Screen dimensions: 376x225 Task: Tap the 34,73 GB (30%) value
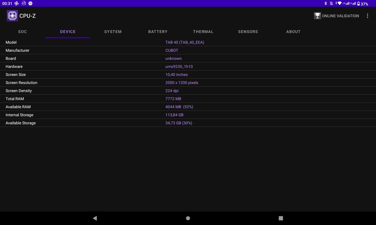coord(179,123)
